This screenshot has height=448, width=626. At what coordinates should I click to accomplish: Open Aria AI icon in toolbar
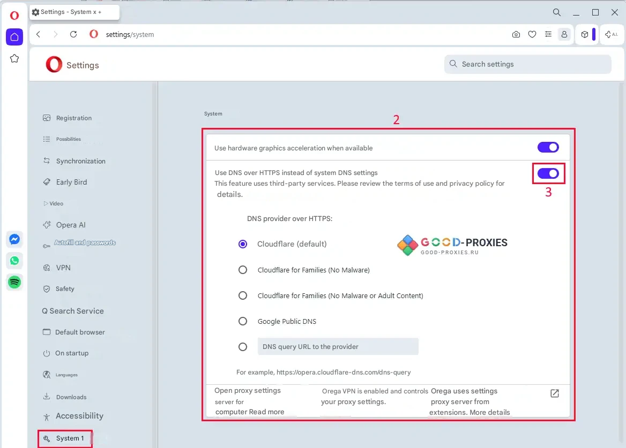click(x=611, y=35)
